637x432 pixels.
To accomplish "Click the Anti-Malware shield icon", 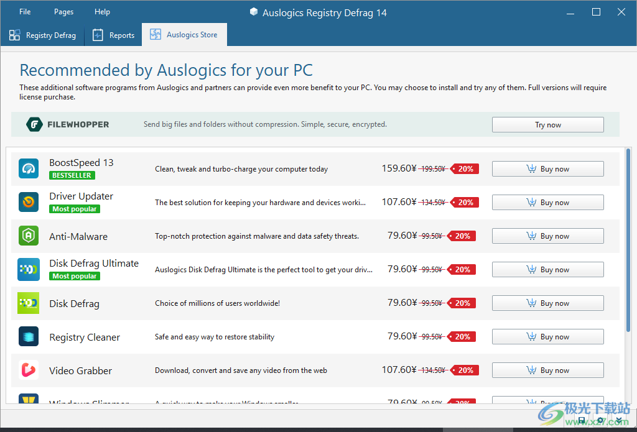I will (x=29, y=236).
